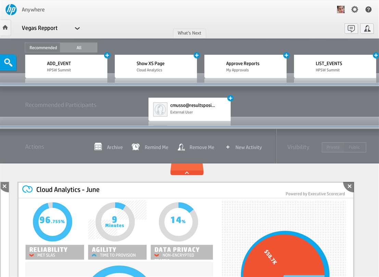Open the ADD_EVENT HPSW Summit card
Screen dimensions: 379x277
coord(66,66)
